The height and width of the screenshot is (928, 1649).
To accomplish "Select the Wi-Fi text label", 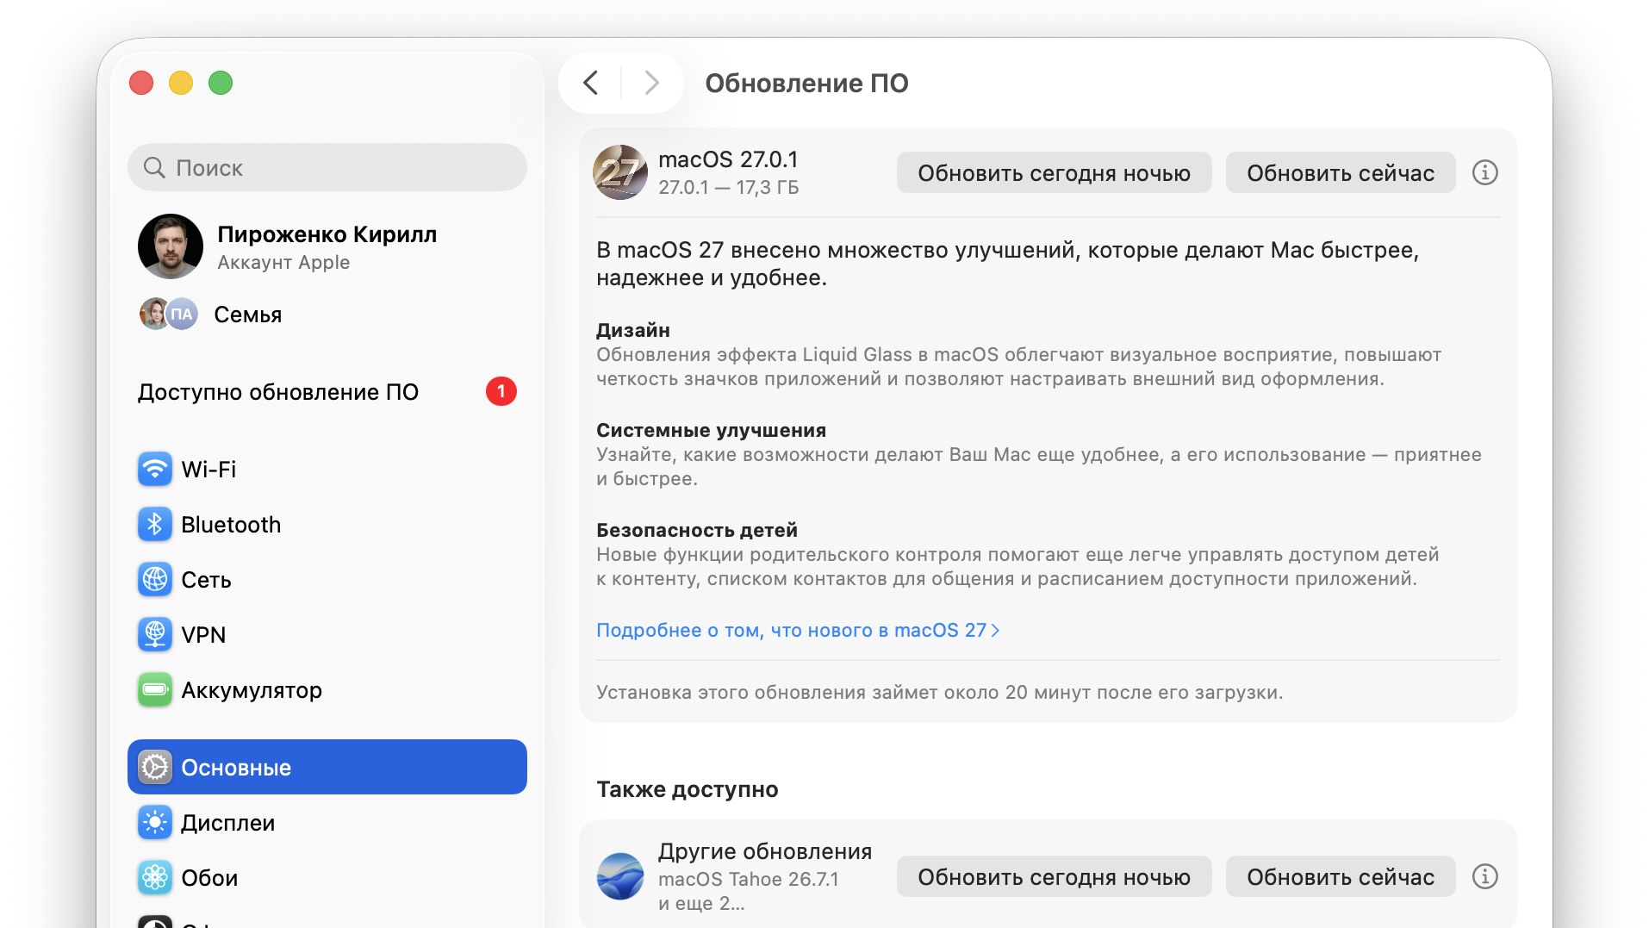I will 208,470.
